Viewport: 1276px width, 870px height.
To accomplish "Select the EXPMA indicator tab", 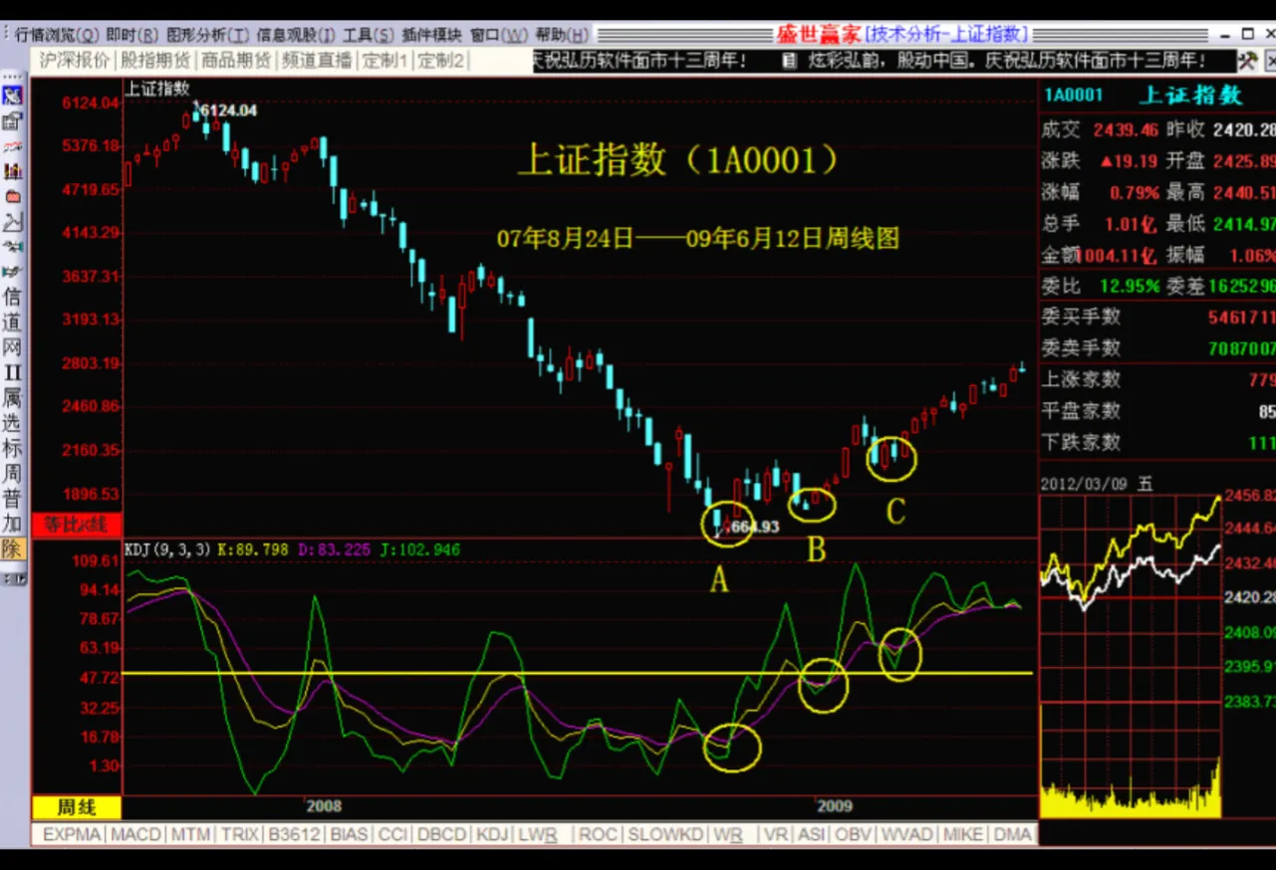I will [72, 834].
